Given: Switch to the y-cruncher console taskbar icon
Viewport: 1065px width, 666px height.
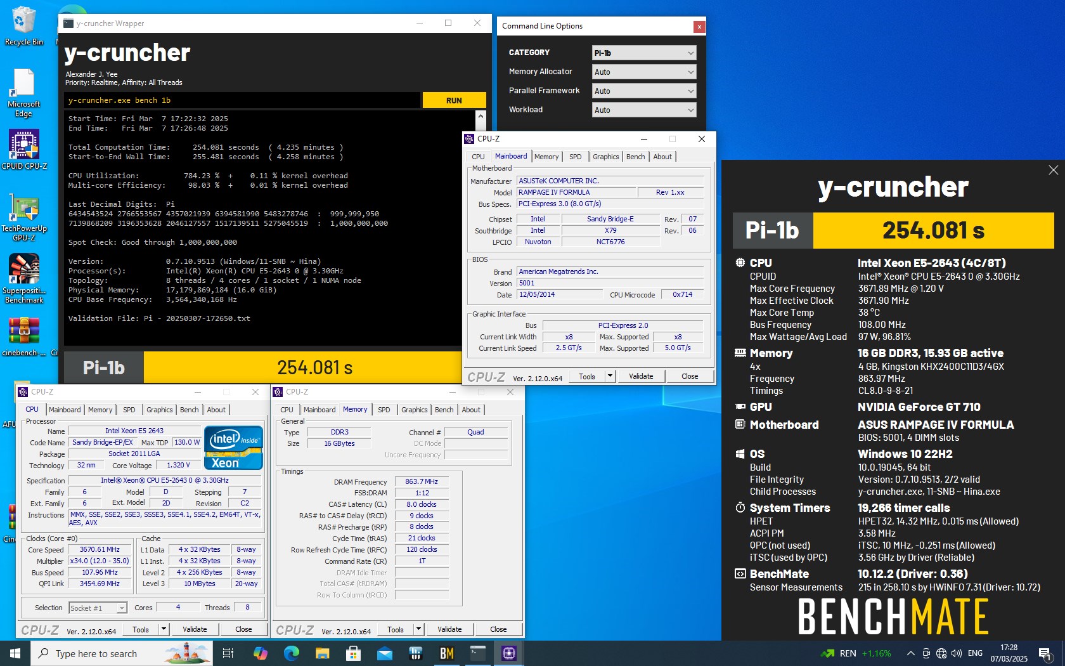Looking at the screenshot, I should [477, 653].
